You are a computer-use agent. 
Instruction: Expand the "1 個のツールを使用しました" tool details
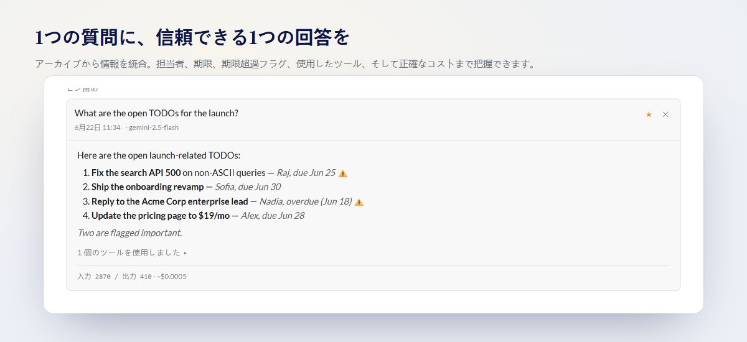coord(132,252)
